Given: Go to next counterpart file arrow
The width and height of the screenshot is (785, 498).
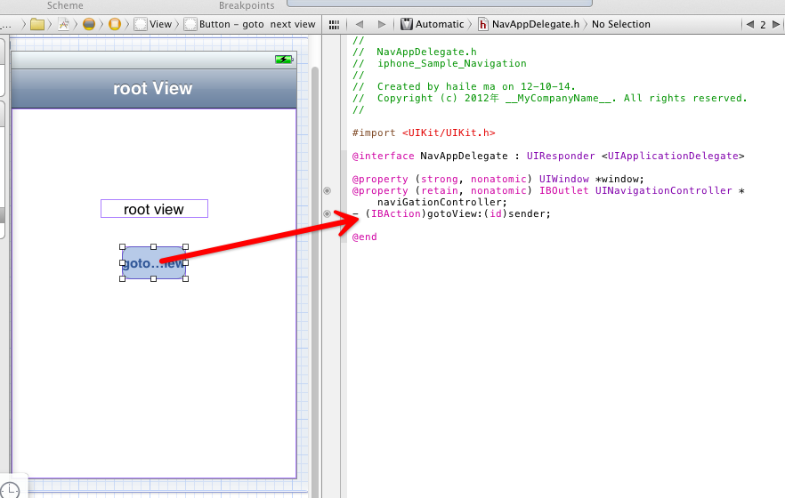Looking at the screenshot, I should point(776,24).
